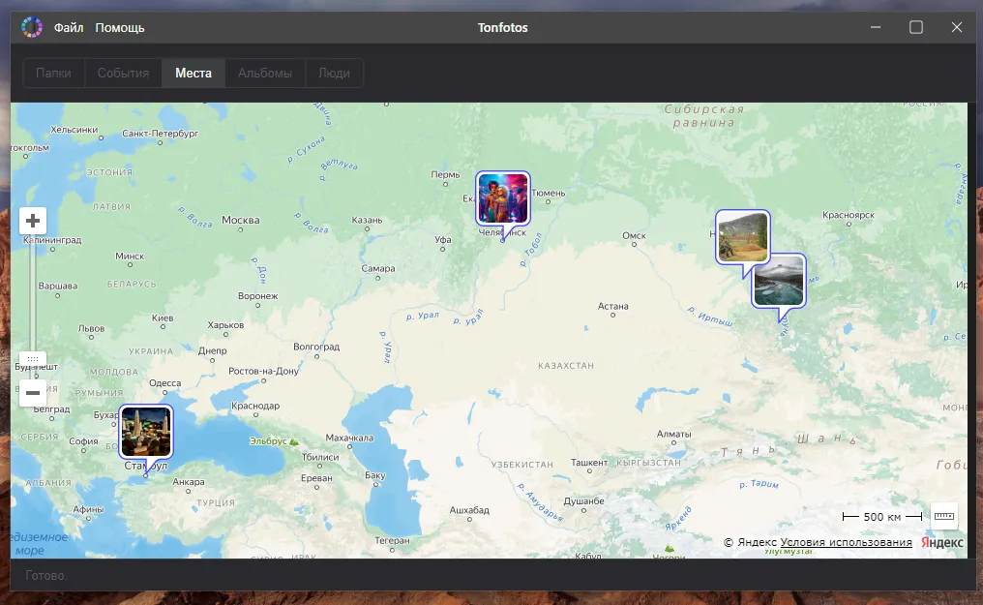Click the map zoom out minus button
This screenshot has height=605, width=983.
pos(33,393)
